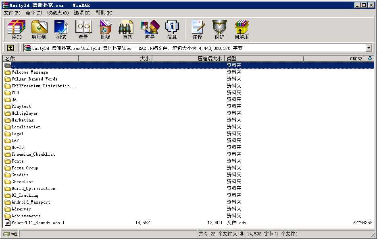Select the TDD folder icon

(8, 93)
